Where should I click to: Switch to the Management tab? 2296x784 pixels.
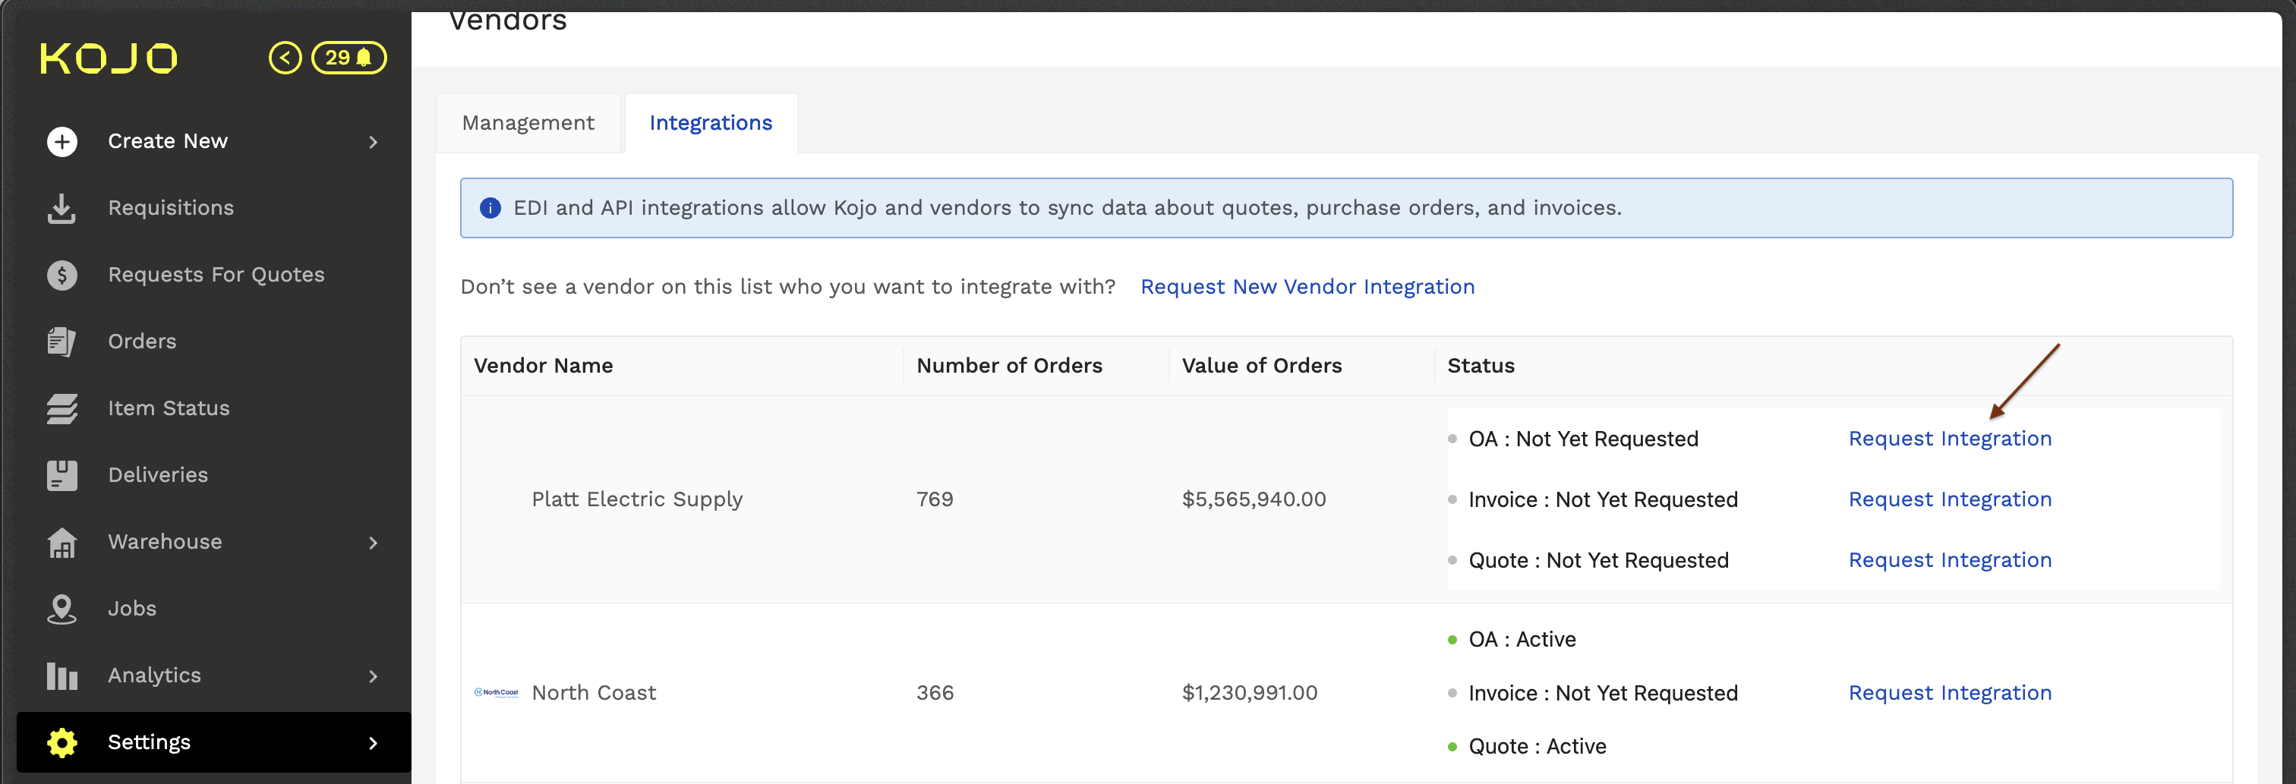click(528, 123)
